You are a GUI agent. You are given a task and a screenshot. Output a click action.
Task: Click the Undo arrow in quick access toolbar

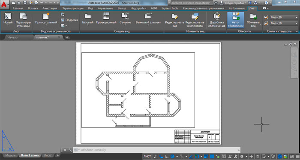click(x=42, y=3)
